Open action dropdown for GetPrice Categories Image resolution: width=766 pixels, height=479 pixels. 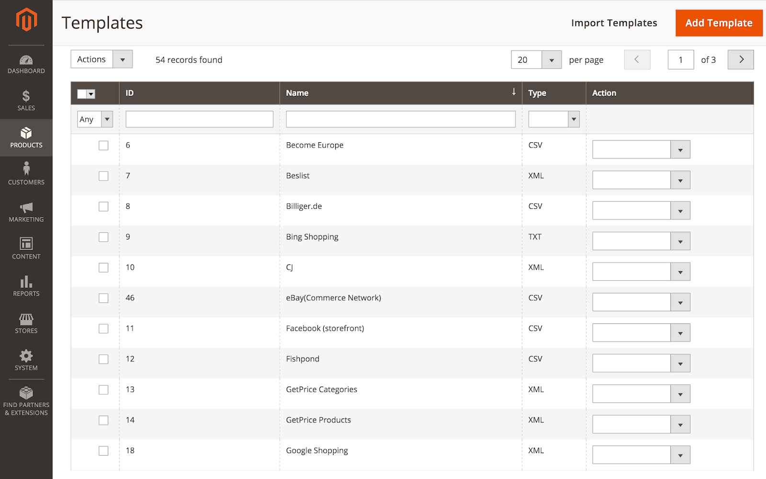641,394
